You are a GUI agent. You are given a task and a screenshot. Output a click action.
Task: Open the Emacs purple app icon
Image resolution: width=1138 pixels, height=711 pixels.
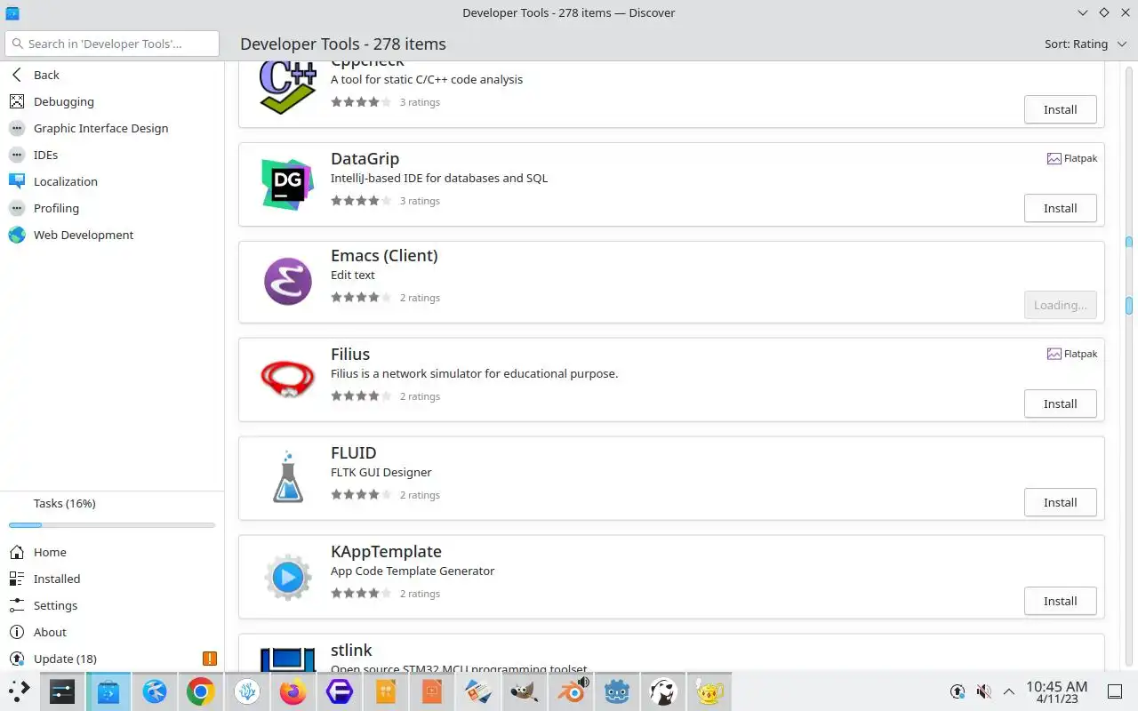(287, 282)
